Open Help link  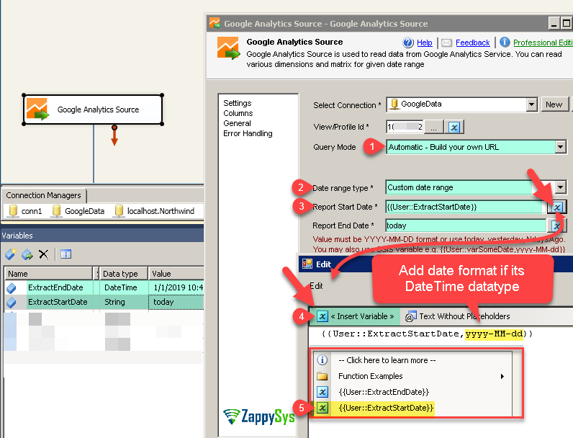[425, 43]
